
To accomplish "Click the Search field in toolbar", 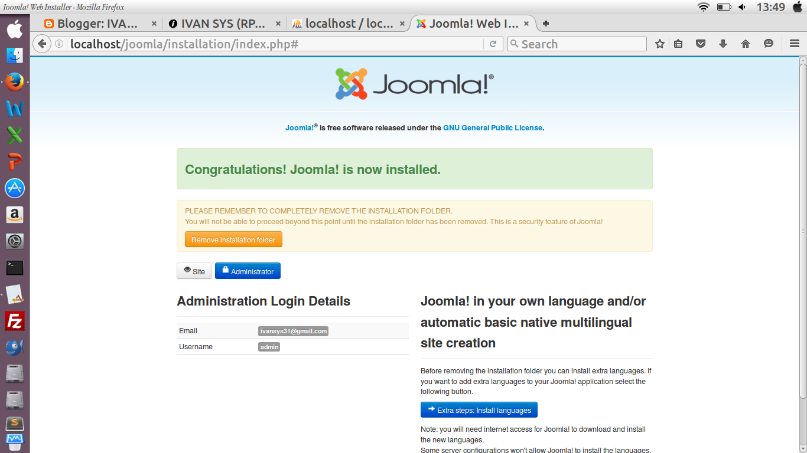I will 577,44.
